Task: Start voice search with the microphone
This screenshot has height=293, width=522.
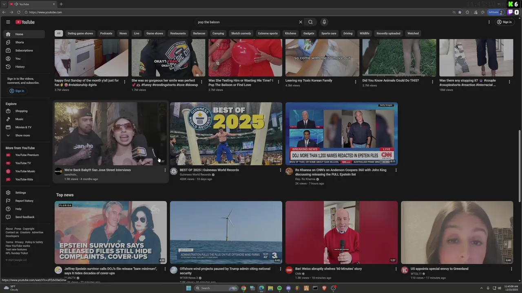Action: (x=324, y=22)
